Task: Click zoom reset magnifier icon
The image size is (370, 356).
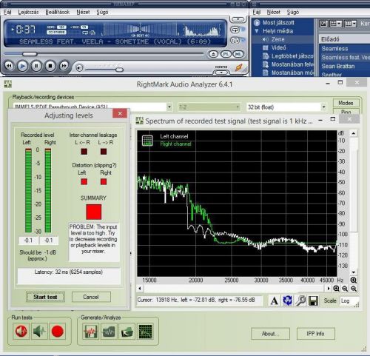Action: [354, 289]
